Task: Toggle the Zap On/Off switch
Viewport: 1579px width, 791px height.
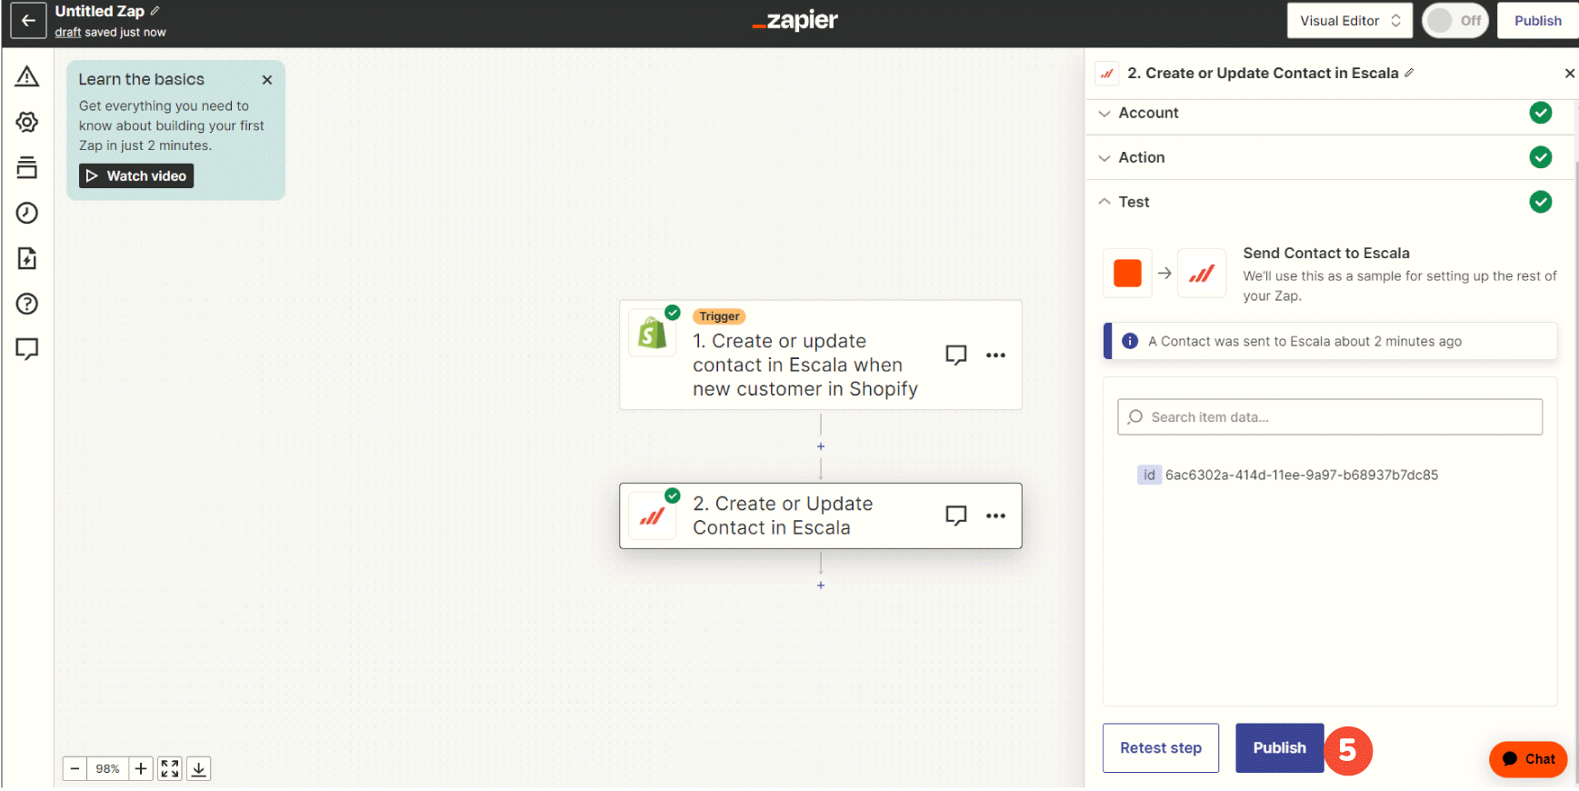Action: coord(1455,21)
